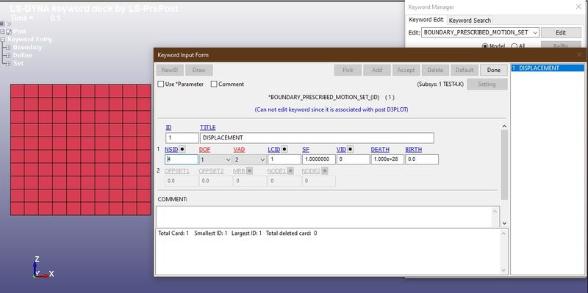Toggle the Comment checkbox
Screen dimensions: 588x293
pyautogui.click(x=214, y=84)
